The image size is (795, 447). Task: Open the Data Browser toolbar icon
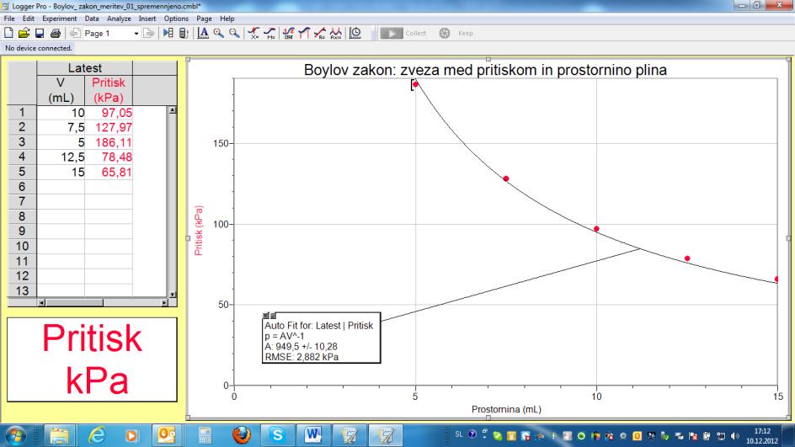pos(168,33)
